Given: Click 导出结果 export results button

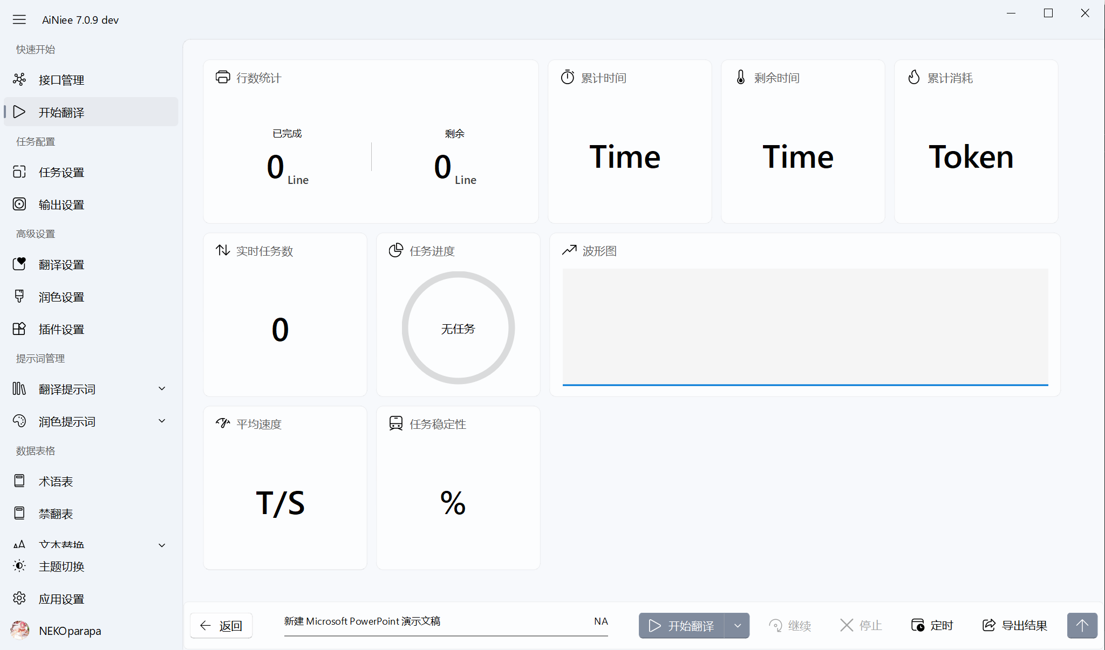Looking at the screenshot, I should coord(1015,626).
